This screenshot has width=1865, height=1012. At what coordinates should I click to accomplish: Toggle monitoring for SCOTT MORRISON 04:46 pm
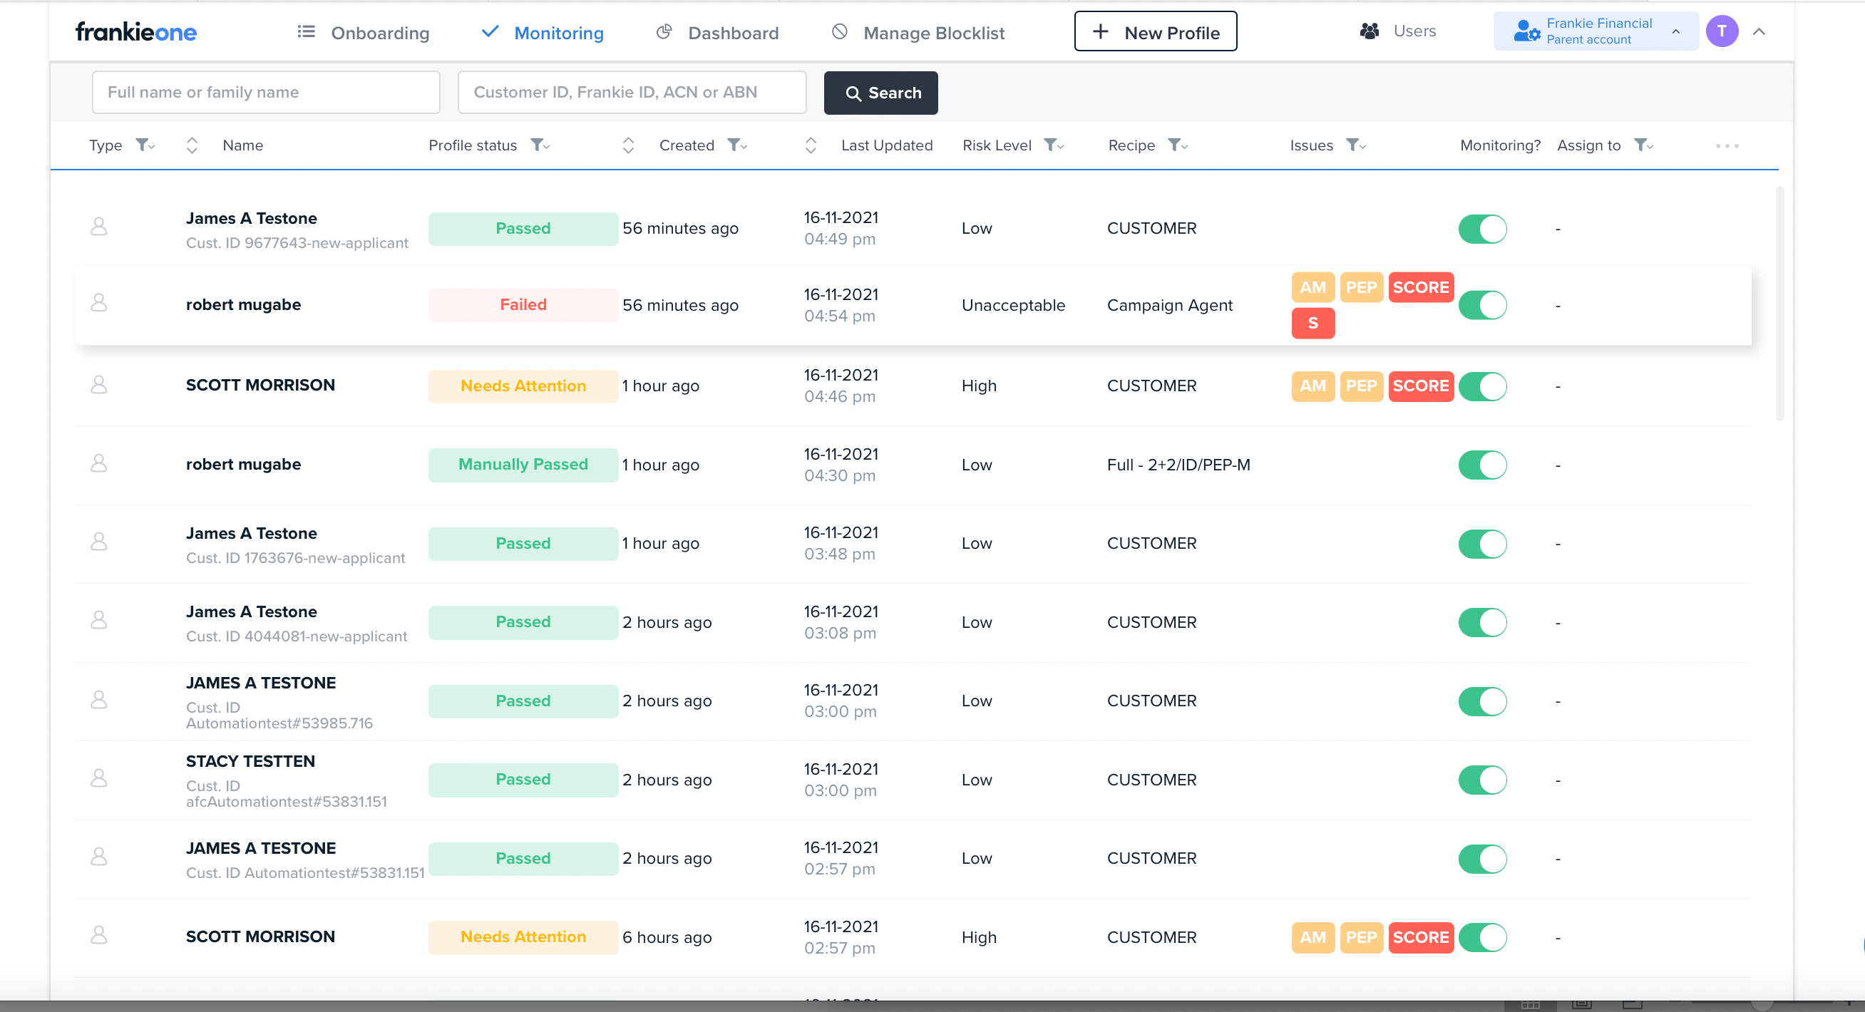coord(1483,386)
